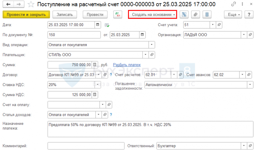Show Дт/Кт postings icon
Image resolution: width=254 pixels, height=151 pixels.
(x=118, y=15)
